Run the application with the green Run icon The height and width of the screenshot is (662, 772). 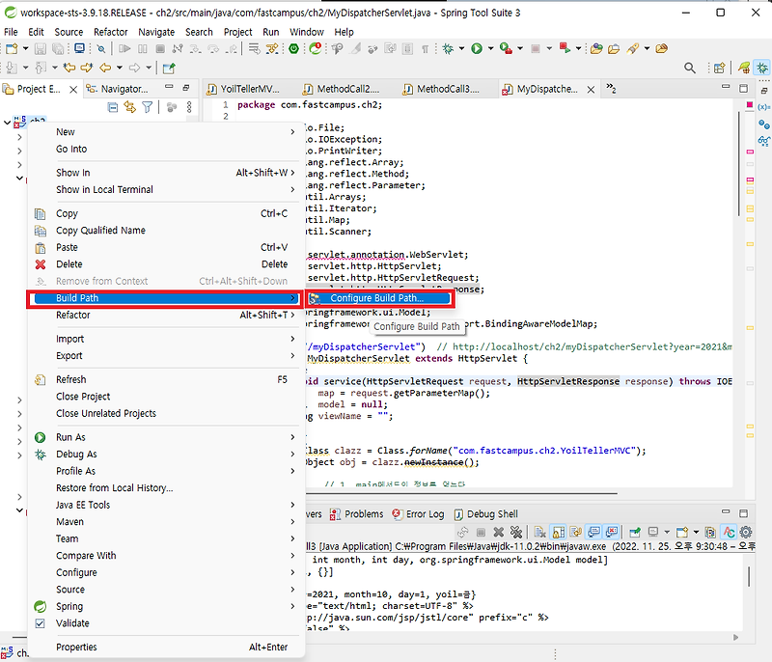[x=477, y=50]
